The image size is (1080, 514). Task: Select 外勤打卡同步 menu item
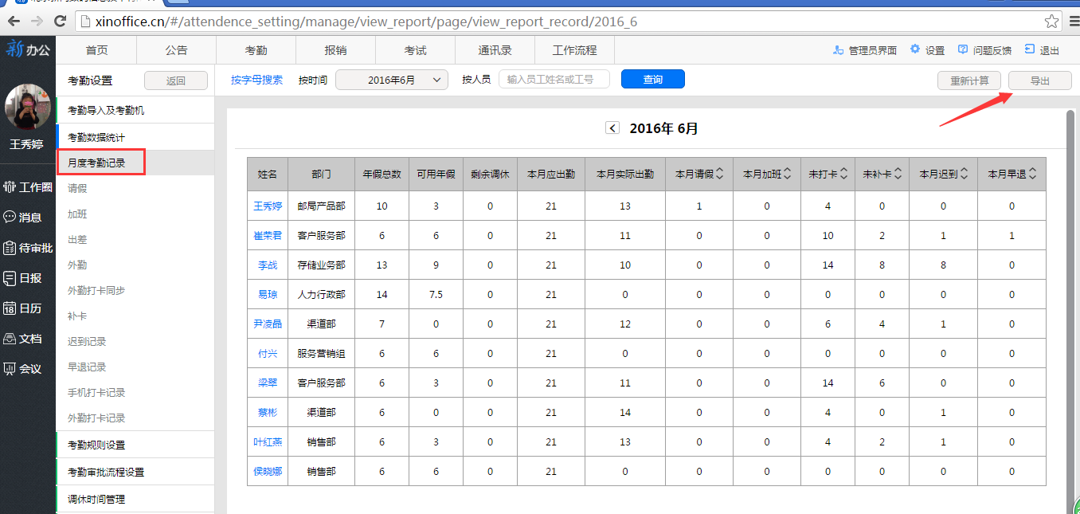click(x=96, y=291)
